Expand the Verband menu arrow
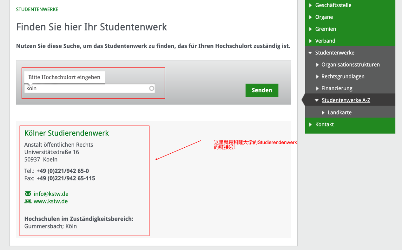Viewport: 402px width, 250px height. point(310,41)
